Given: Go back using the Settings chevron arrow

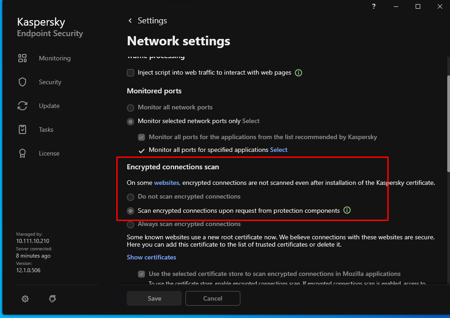Looking at the screenshot, I should pyautogui.click(x=130, y=21).
